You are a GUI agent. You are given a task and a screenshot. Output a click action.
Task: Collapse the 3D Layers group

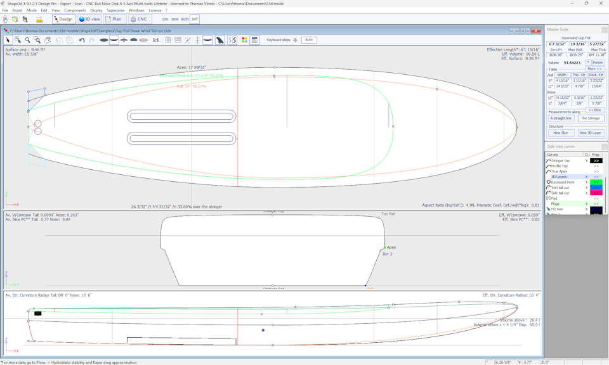point(596,177)
